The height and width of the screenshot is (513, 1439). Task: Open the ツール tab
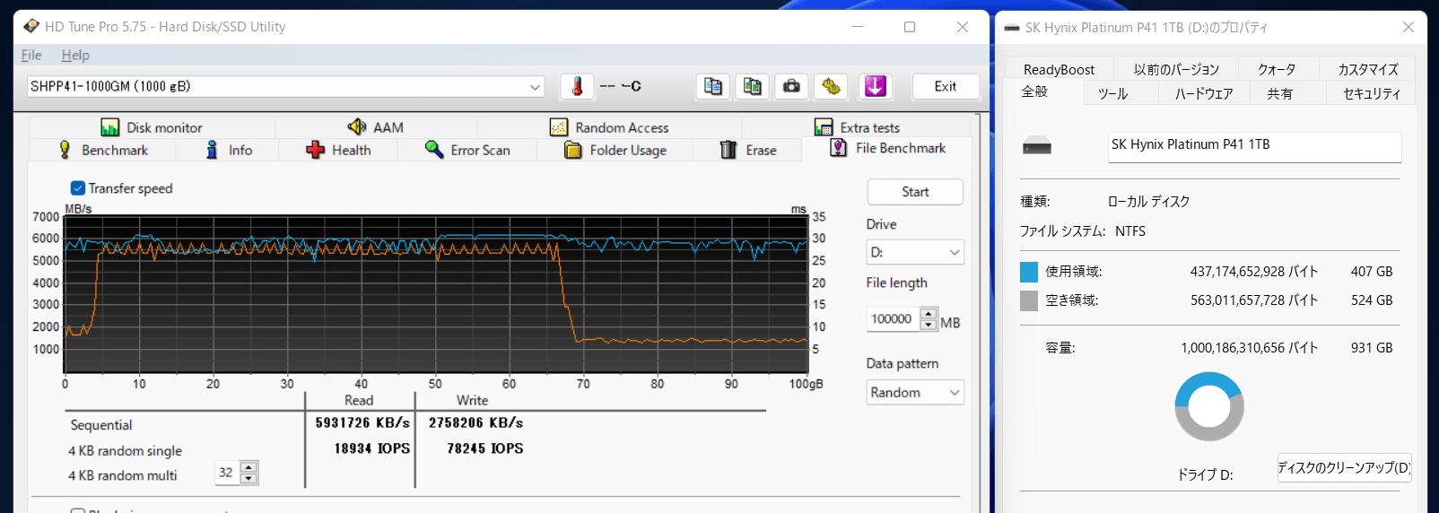(x=1113, y=93)
